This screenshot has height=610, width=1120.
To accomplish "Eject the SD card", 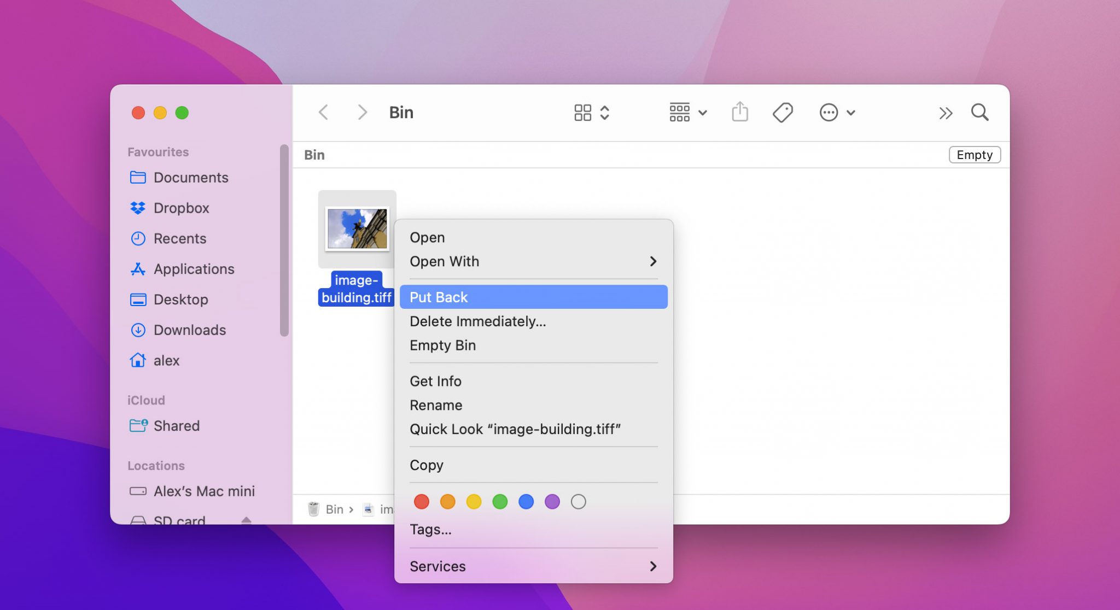I will [x=246, y=520].
